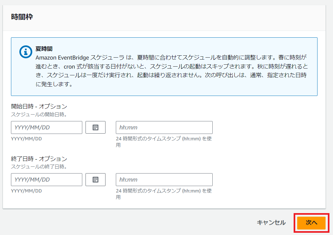Focus the 開始日時 date input field

tap(46, 127)
